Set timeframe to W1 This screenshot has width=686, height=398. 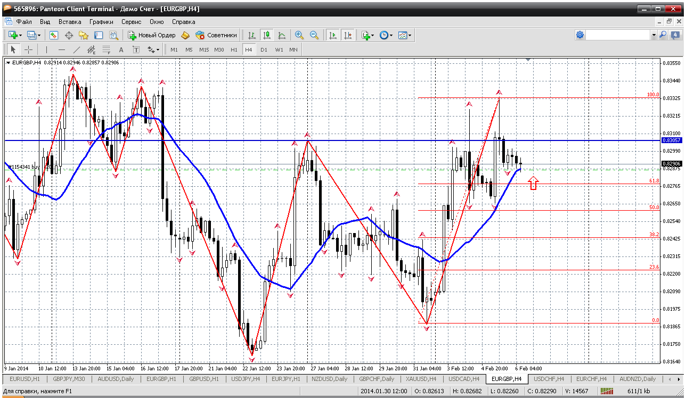(x=279, y=49)
